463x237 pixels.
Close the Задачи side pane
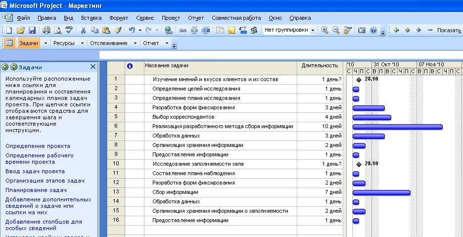click(93, 67)
